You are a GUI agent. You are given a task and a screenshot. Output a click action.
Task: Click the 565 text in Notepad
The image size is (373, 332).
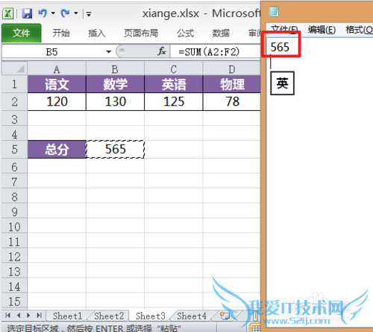280,47
